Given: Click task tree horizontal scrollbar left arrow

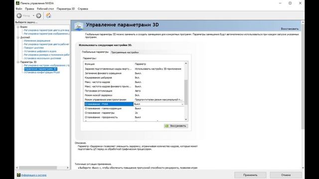Looking at the screenshot, I should click(x=17, y=168).
